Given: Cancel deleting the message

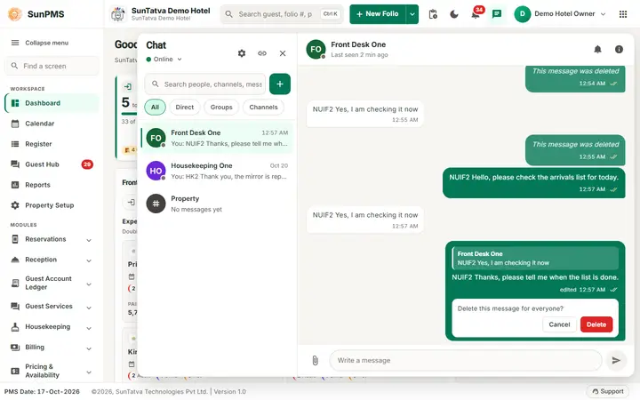Looking at the screenshot, I should (x=559, y=324).
